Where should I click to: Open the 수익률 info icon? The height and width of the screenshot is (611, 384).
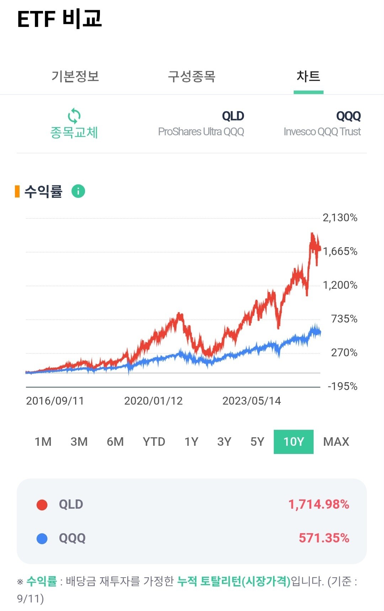point(78,191)
